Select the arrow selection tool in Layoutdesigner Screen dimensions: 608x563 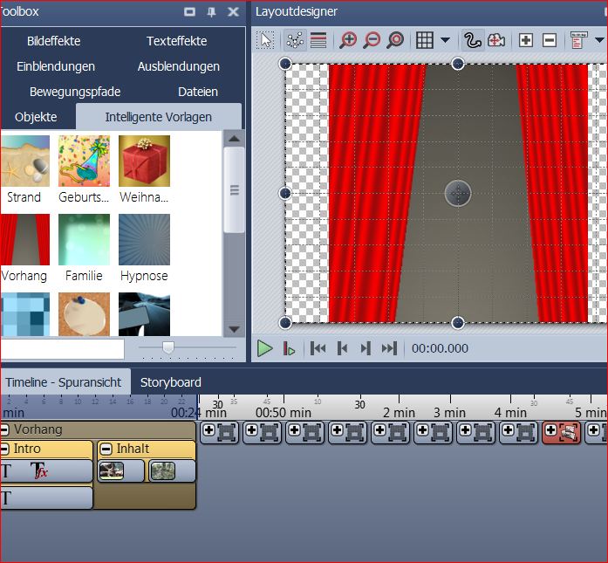coord(267,40)
